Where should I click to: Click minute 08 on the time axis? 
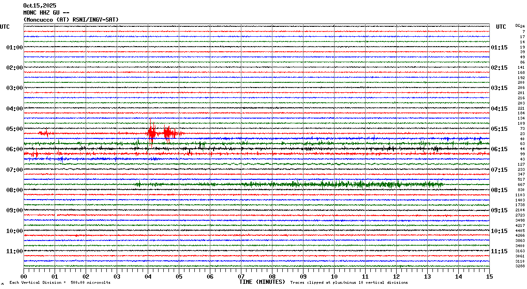click(272, 277)
